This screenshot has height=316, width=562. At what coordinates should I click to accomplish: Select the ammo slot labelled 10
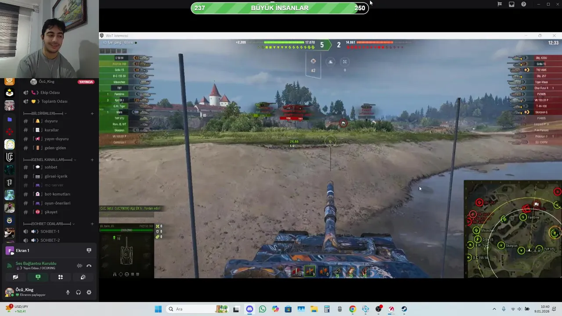297,272
